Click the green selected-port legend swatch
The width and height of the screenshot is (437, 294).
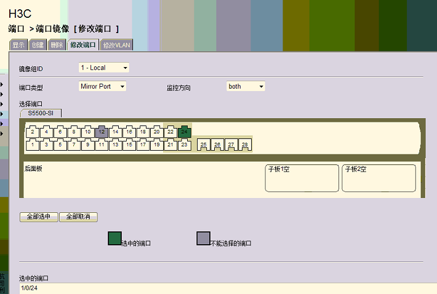click(x=114, y=239)
